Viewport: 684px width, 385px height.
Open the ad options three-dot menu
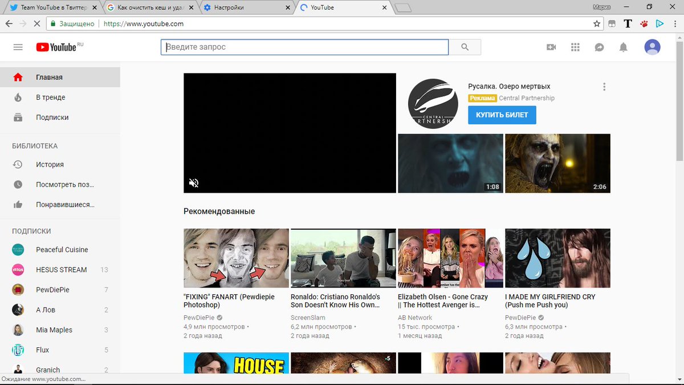(604, 87)
